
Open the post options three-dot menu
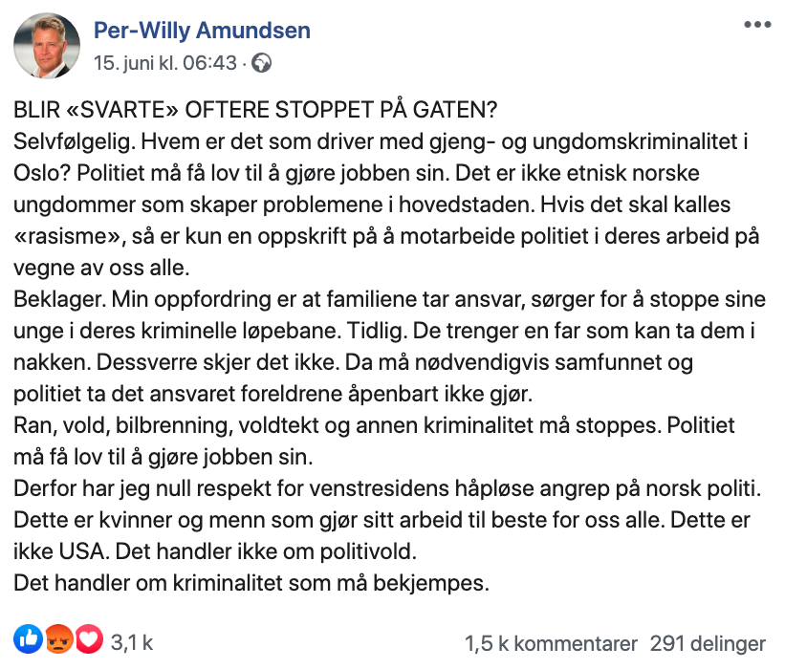(757, 25)
